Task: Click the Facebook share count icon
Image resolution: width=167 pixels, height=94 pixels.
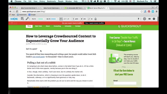Action: [x=73, y=19]
